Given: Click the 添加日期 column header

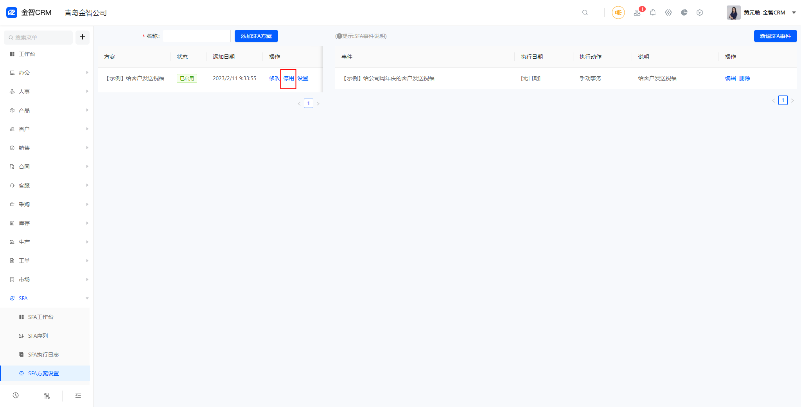Looking at the screenshot, I should pos(224,57).
